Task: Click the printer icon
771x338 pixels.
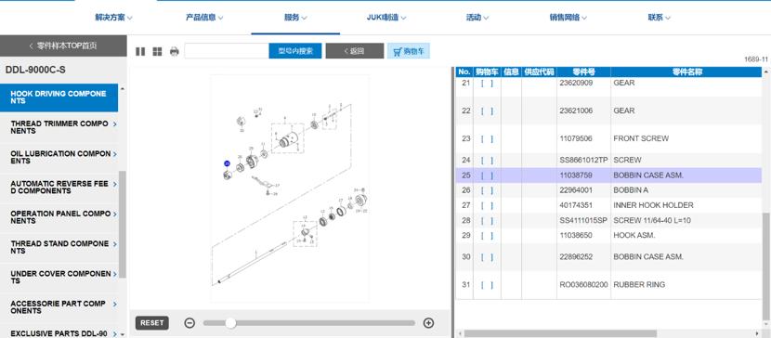Action: pyautogui.click(x=174, y=51)
